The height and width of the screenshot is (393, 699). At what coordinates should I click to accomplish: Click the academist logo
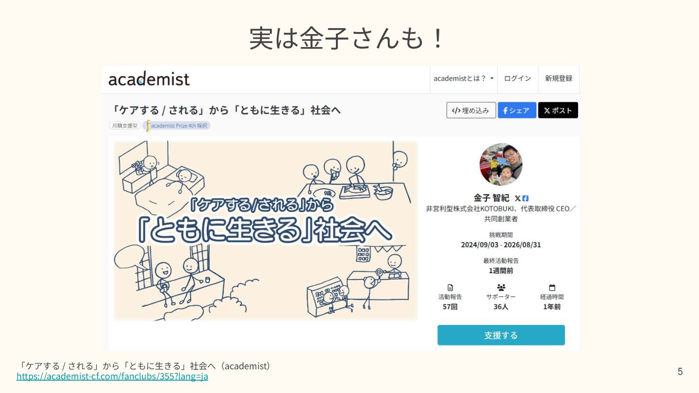coord(149,79)
